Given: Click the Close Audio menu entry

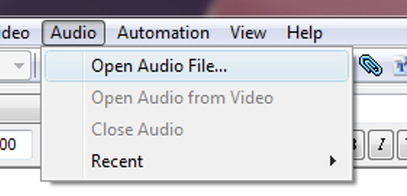Looking at the screenshot, I should click(137, 129).
